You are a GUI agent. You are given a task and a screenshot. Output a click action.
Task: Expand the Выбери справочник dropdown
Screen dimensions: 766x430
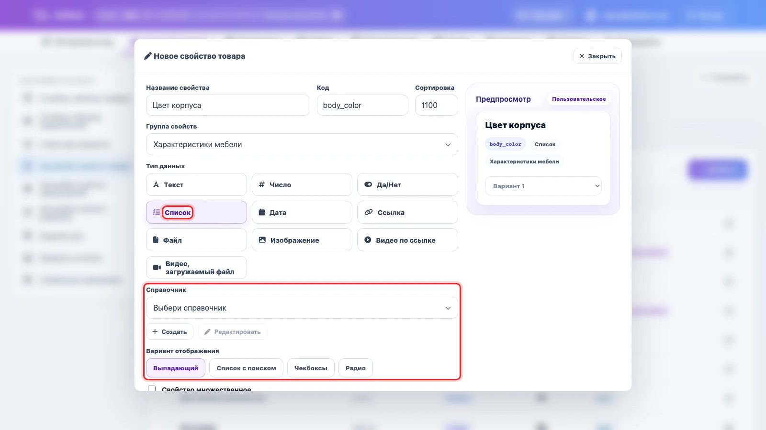(x=302, y=308)
